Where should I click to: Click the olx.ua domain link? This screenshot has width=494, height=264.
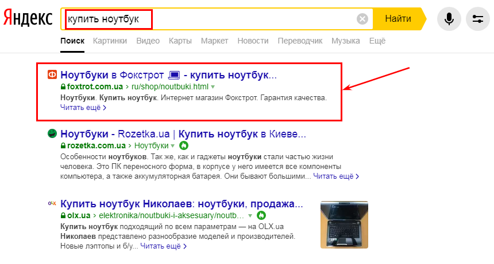pyautogui.click(x=79, y=215)
